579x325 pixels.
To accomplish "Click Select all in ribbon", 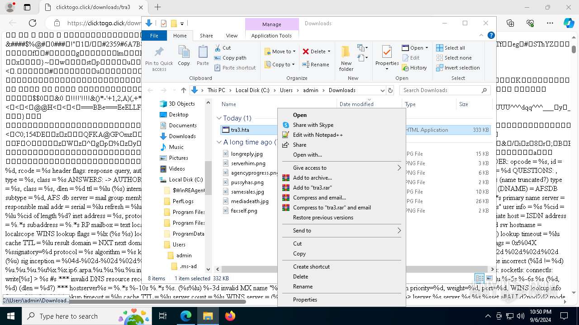I will [450, 48].
